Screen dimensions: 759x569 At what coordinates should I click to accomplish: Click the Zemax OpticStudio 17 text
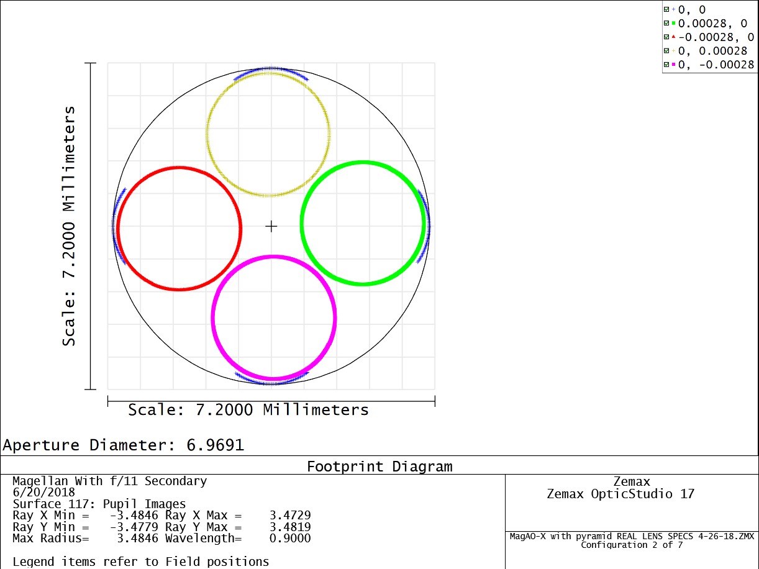click(x=620, y=494)
